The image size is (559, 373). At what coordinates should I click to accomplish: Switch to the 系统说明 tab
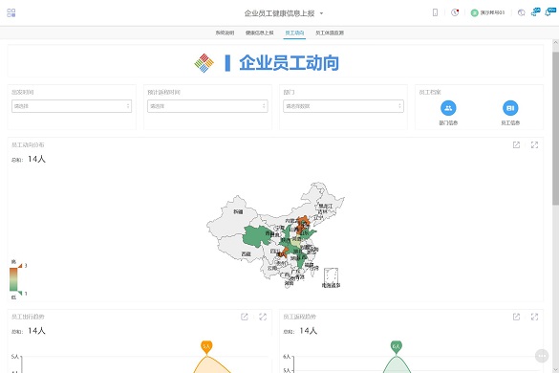pos(225,33)
